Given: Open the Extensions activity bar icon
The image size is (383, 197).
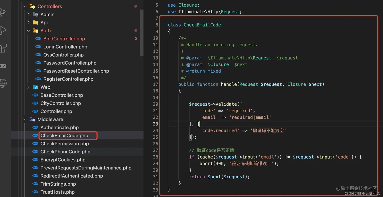Looking at the screenshot, I should (x=3, y=48).
